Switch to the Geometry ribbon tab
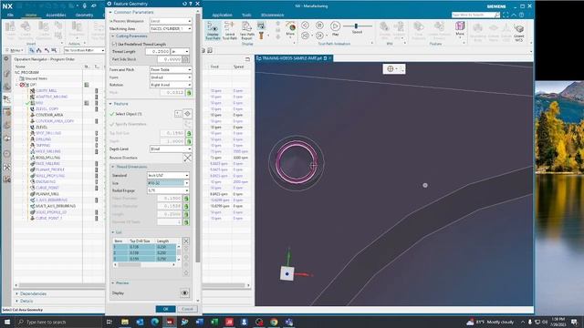The image size is (584, 328). [x=84, y=15]
